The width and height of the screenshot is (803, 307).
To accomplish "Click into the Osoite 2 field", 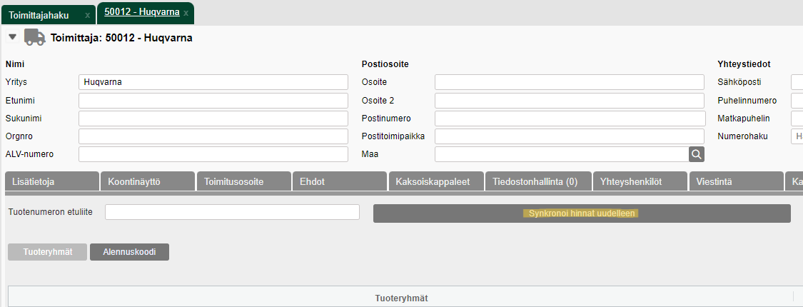I will pyautogui.click(x=570, y=100).
